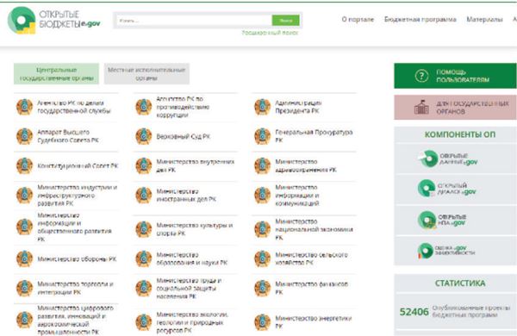The height and width of the screenshot is (336, 517).
Task: Click the Компоненты ОП heading
Action: point(459,134)
